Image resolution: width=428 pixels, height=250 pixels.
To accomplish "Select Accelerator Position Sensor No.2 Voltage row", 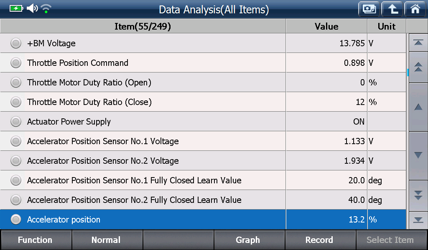I will pos(203,161).
